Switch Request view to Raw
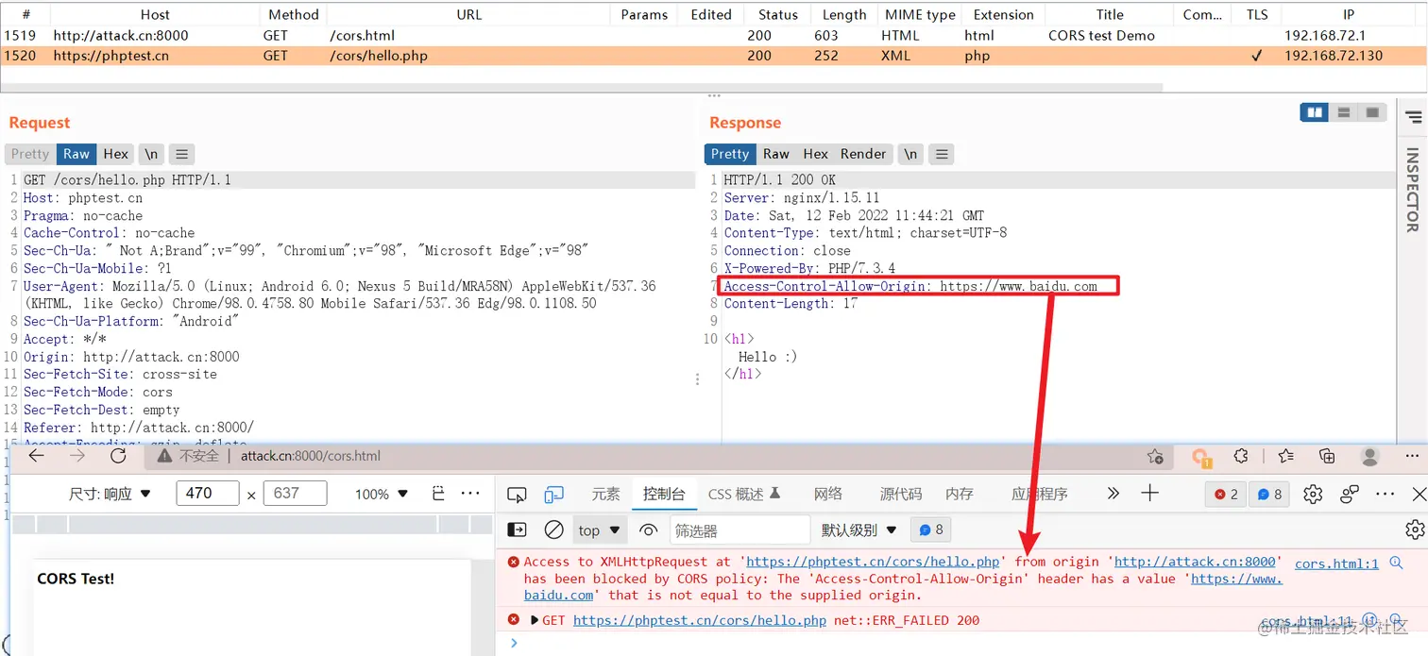The image size is (1428, 656). pos(76,154)
